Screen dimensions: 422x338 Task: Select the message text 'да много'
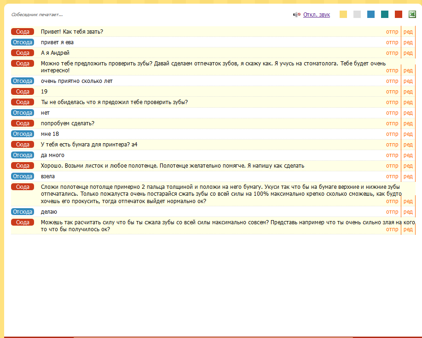(x=52, y=155)
